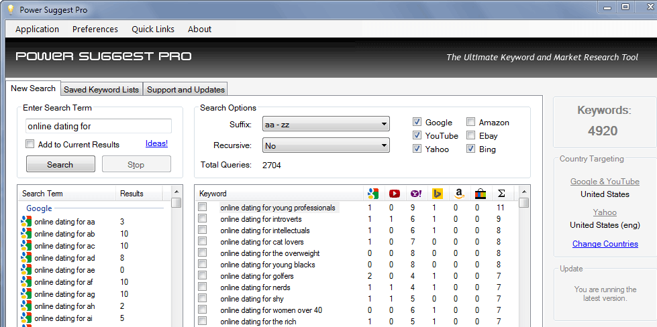Enable the Ebay search engine checkbox
Screen dimensions: 657x327
(x=471, y=135)
